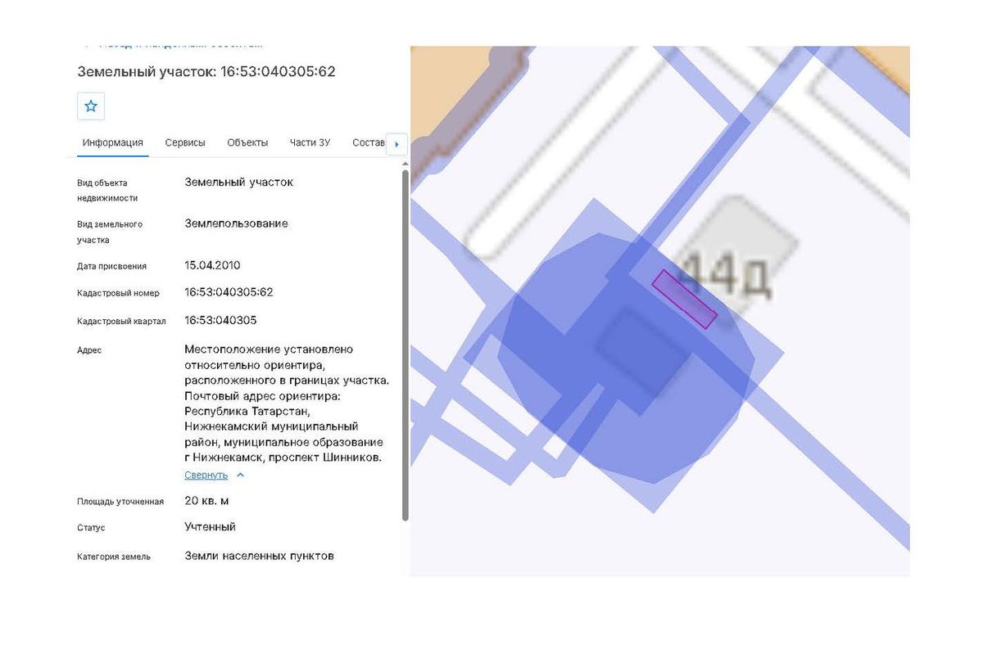Click the info panel vertical scrollbar
The width and height of the screenshot is (983, 649).
405,345
